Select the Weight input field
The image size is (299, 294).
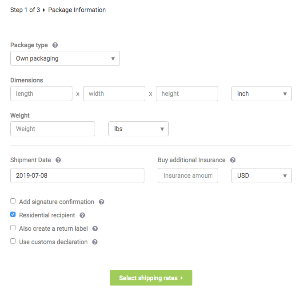(x=52, y=129)
